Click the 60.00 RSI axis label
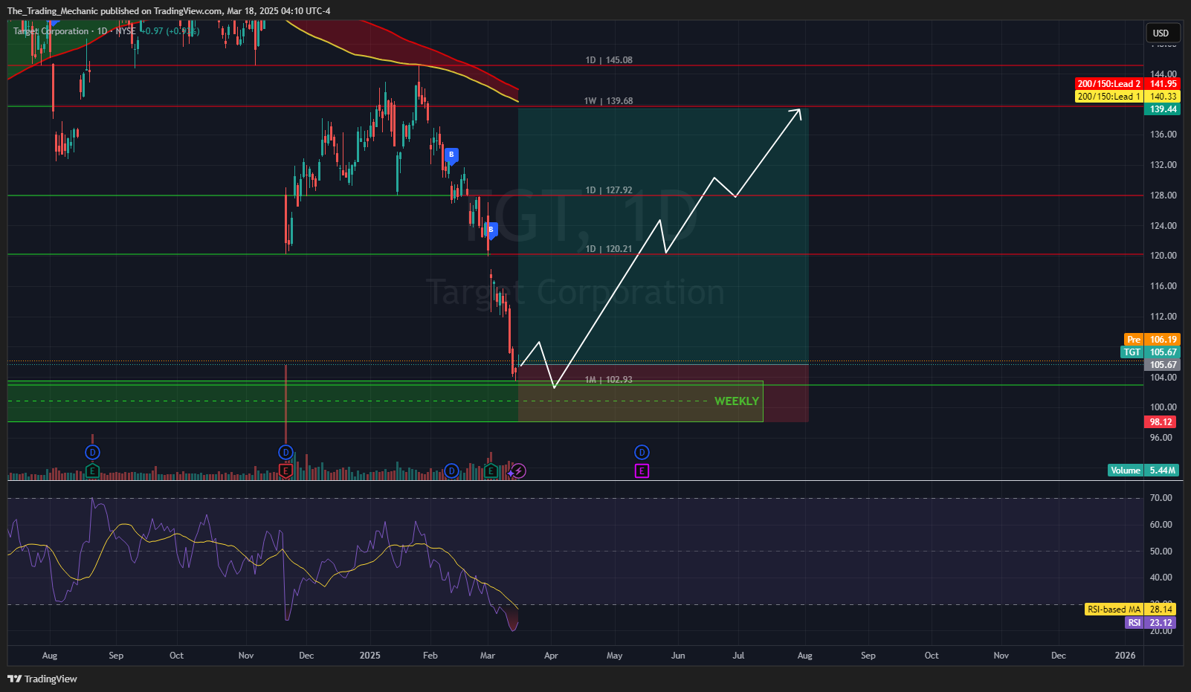 1161,525
